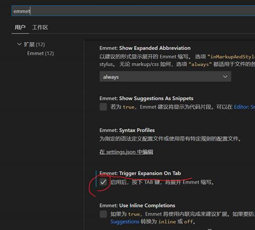Select the 扩展 (12) tree row

tap(34, 44)
